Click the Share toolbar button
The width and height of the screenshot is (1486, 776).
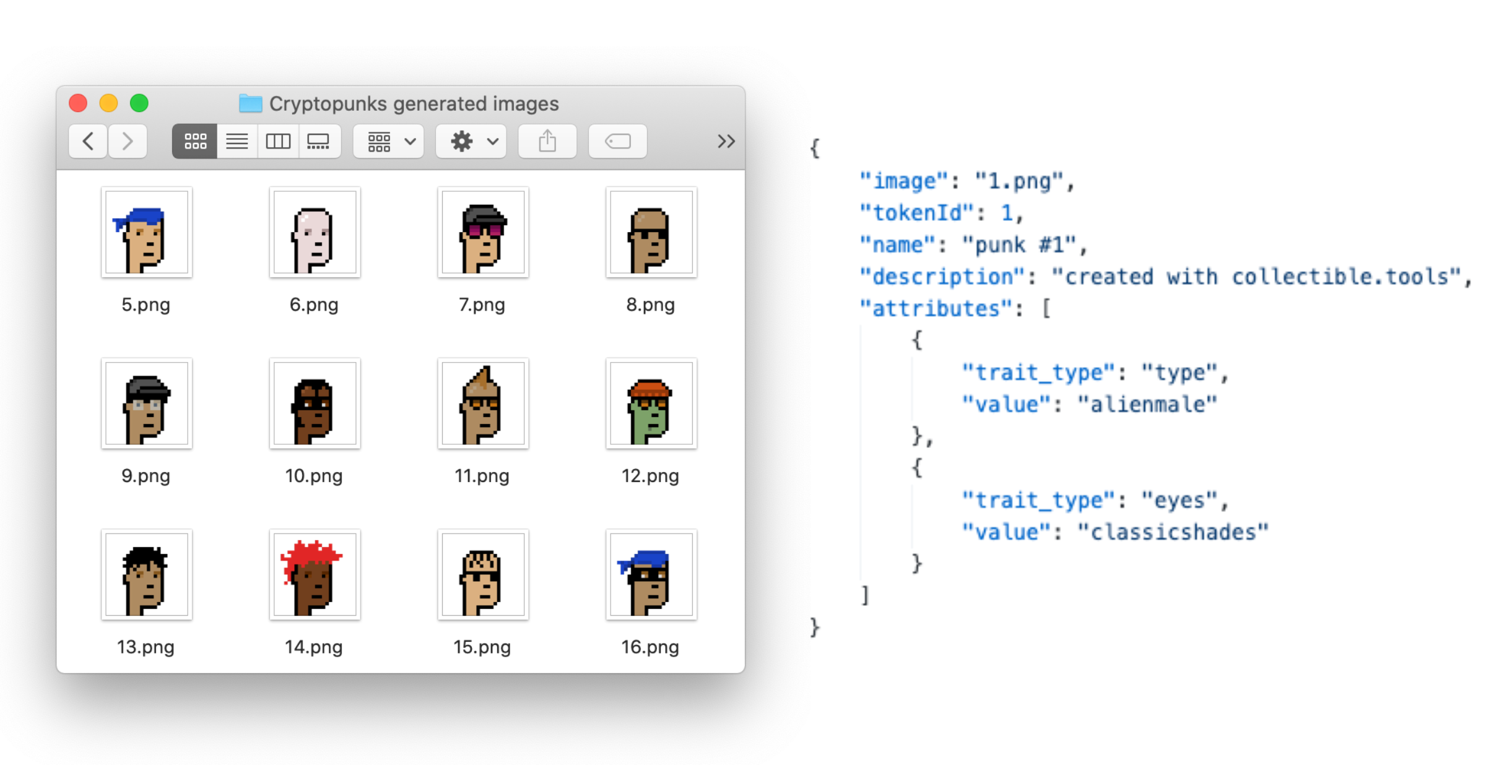click(x=547, y=142)
